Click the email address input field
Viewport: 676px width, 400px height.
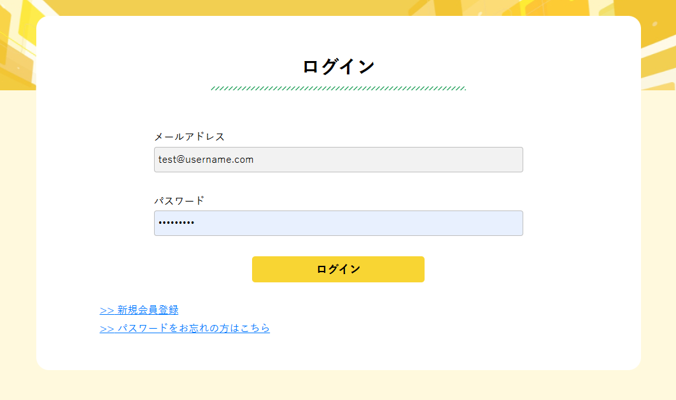tap(338, 160)
